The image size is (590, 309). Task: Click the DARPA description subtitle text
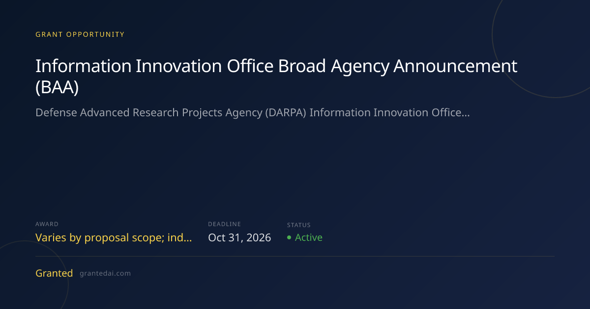[253, 113]
